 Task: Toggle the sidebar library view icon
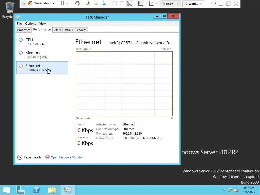[115, 3]
